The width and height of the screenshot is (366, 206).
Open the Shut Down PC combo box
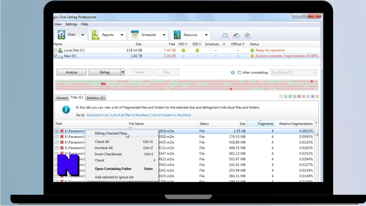click(x=294, y=72)
